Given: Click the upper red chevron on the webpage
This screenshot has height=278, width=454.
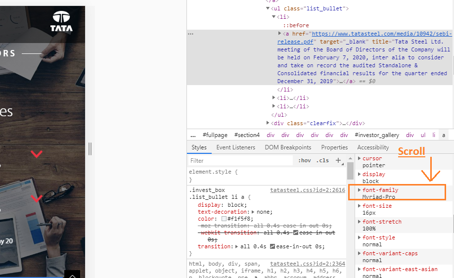Looking at the screenshot, I should (37, 154).
